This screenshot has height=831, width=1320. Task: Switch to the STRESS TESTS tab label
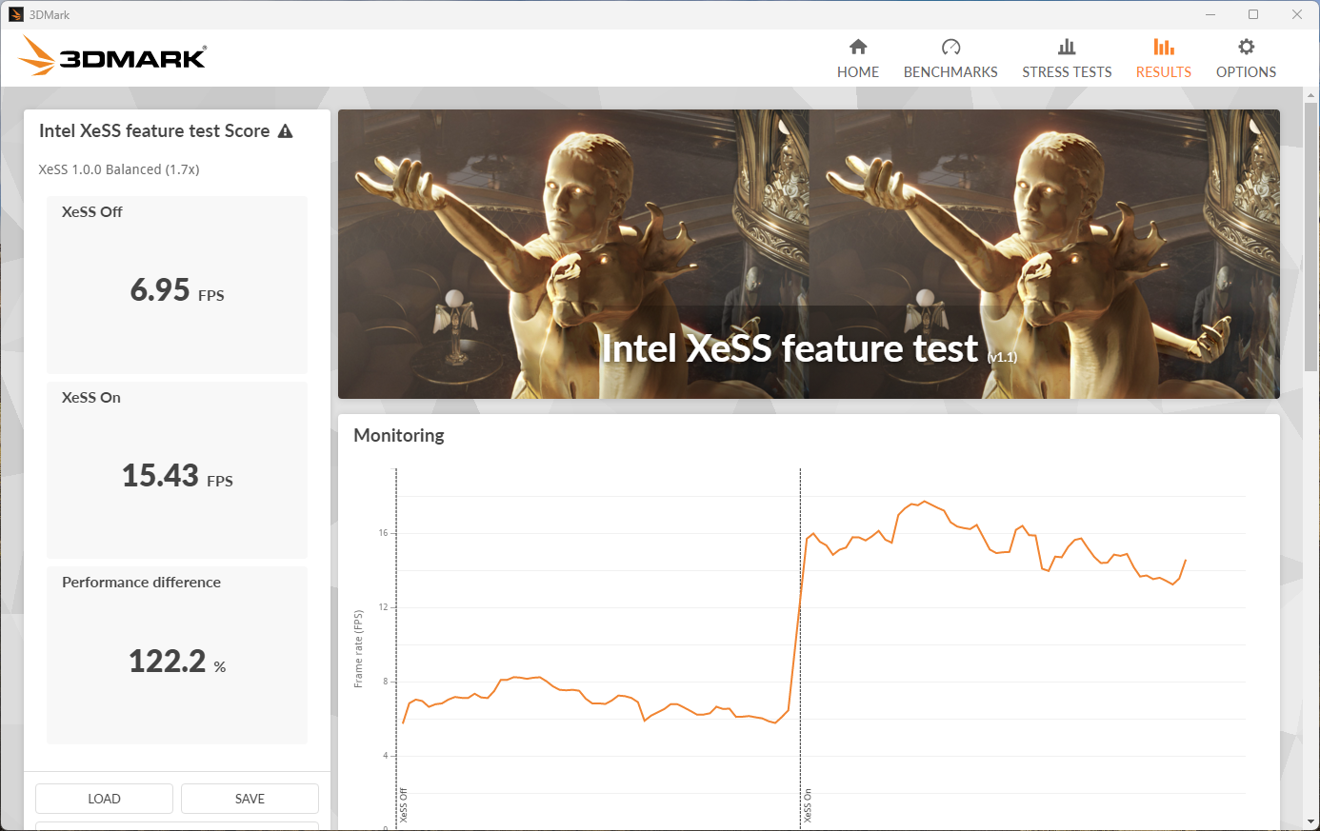pyautogui.click(x=1067, y=72)
